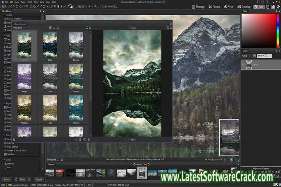Open the Filter menu
The image size is (281, 187).
pyautogui.click(x=36, y=2)
